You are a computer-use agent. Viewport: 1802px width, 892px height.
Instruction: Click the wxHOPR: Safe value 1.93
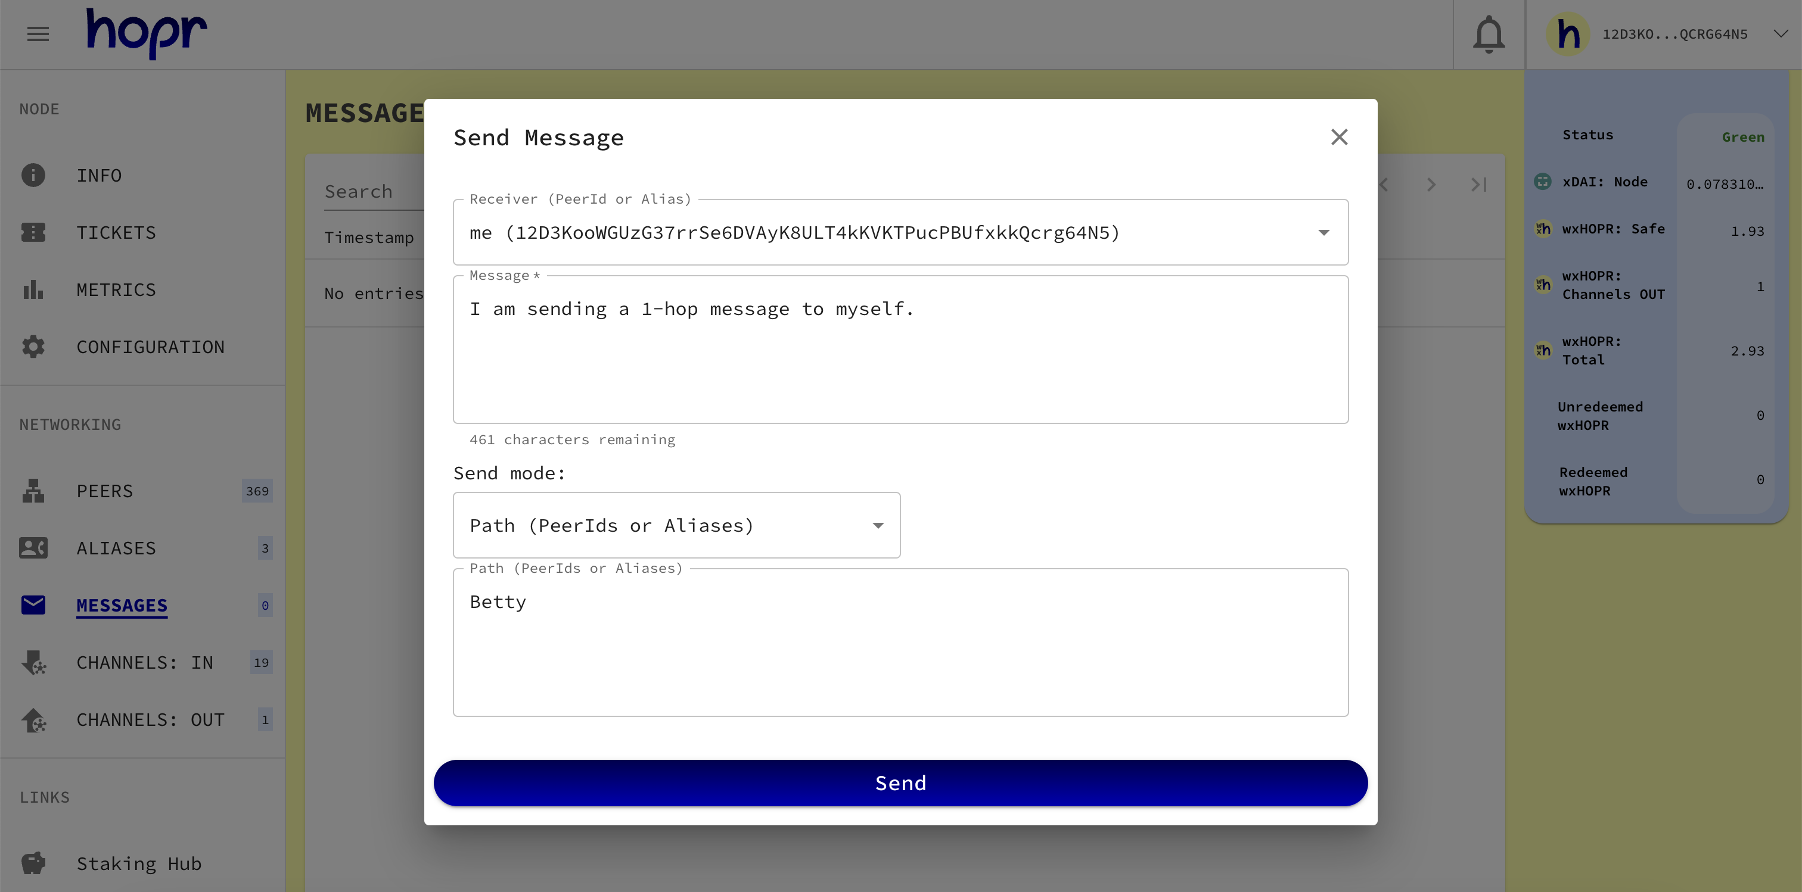click(1747, 230)
